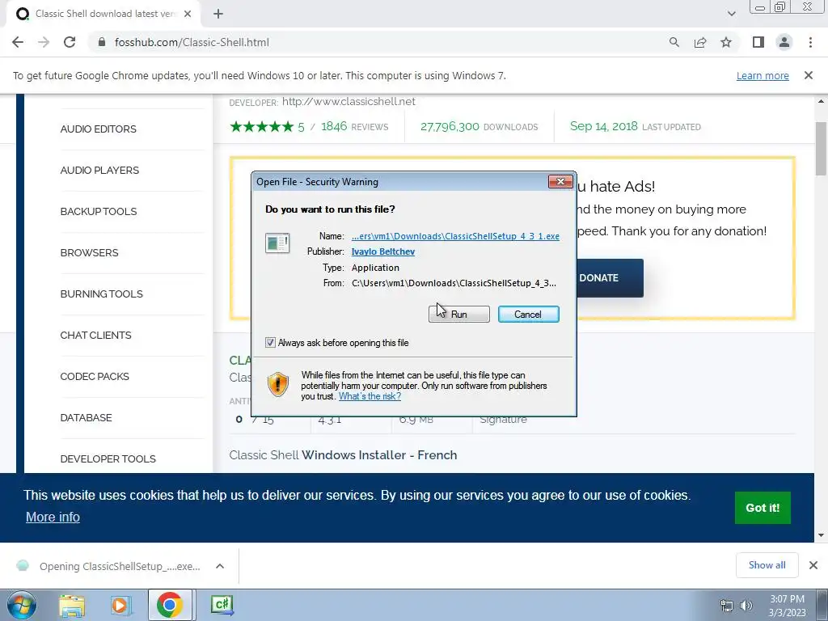Expand the tab search dropdown
This screenshot has width=828, height=621.
pos(731,14)
